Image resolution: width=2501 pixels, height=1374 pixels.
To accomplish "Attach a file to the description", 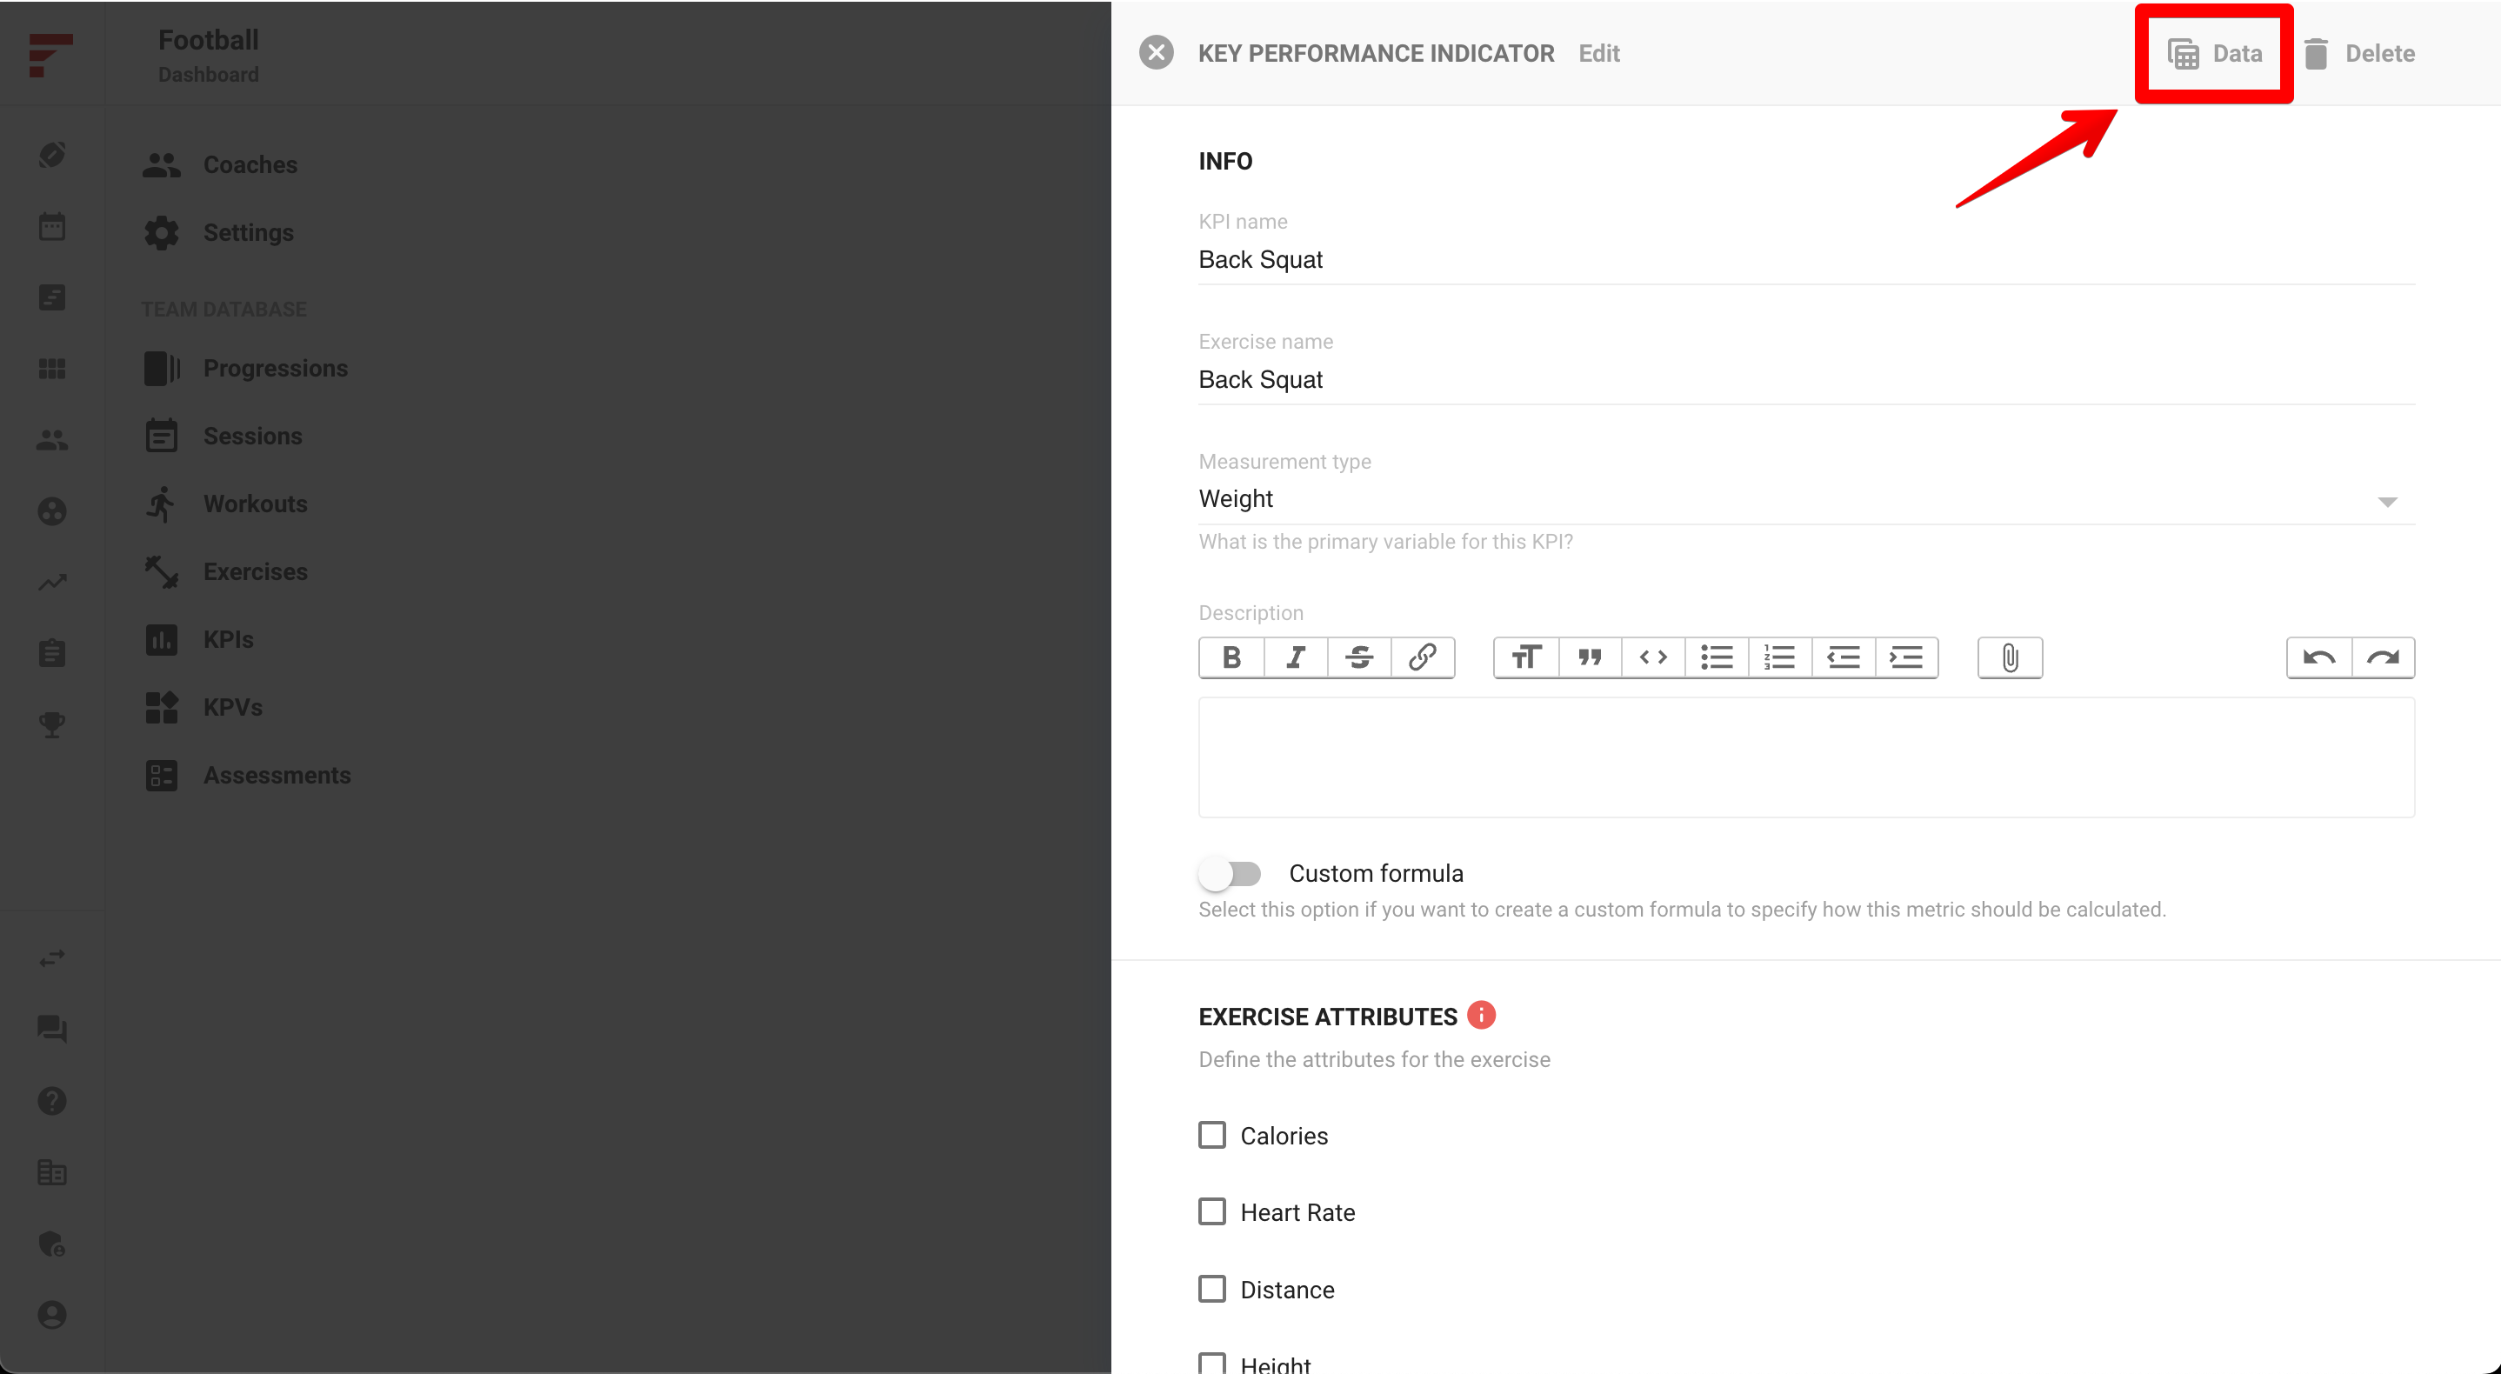I will pyautogui.click(x=2010, y=657).
